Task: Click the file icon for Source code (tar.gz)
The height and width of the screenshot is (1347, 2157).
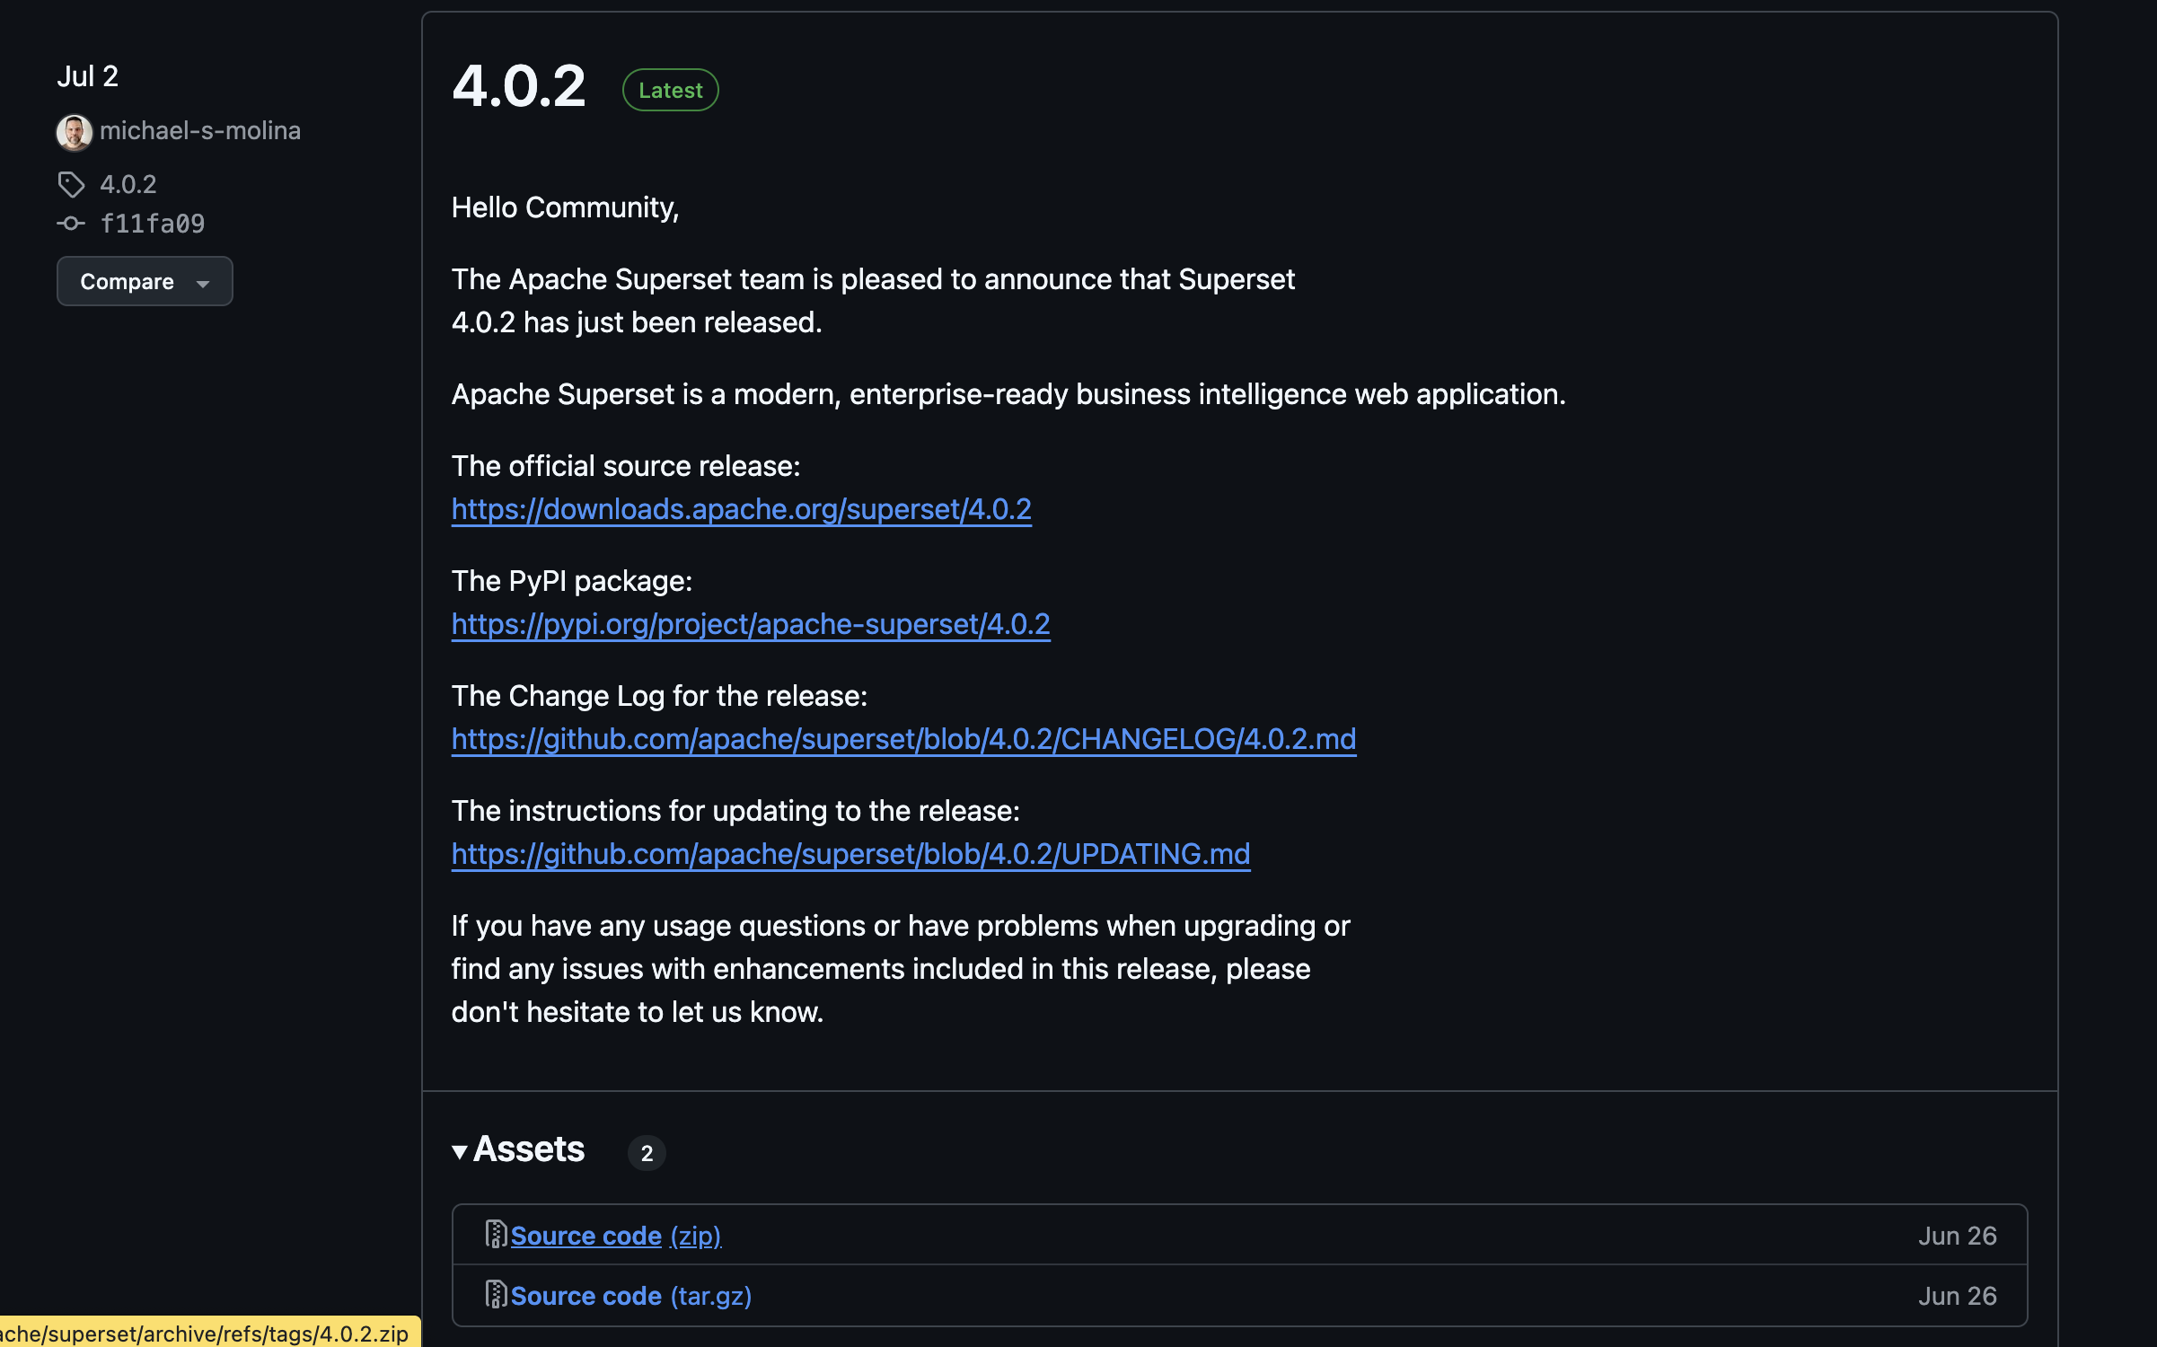Action: 495,1296
